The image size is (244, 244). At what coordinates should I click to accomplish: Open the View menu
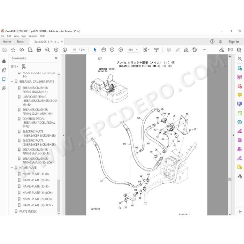[16, 36]
